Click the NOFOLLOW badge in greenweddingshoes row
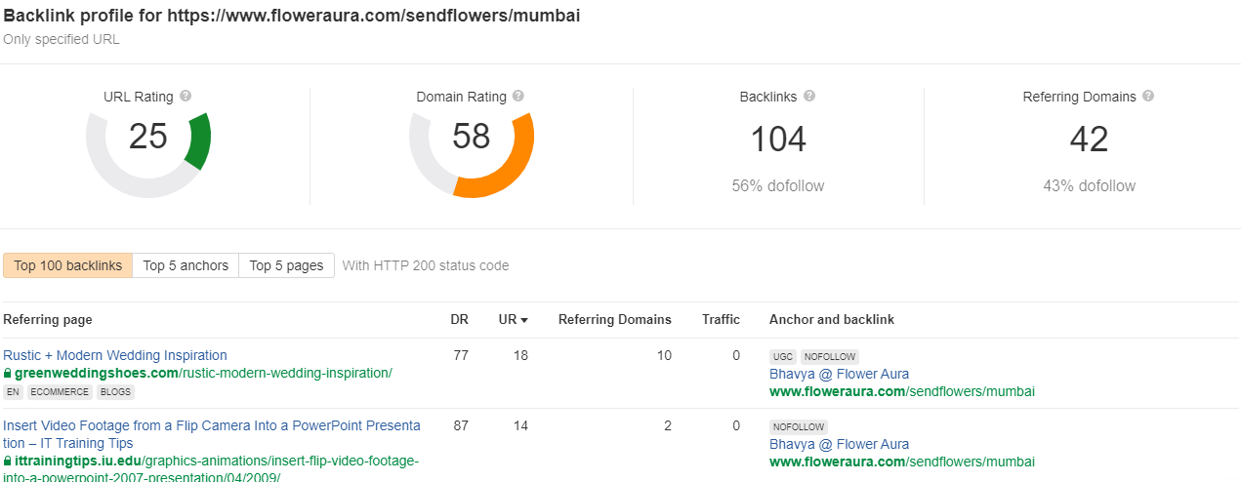The image size is (1241, 482). (x=830, y=357)
